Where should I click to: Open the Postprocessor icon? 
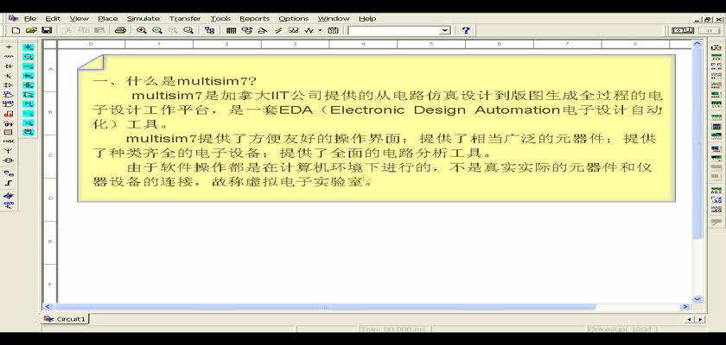pos(333,30)
